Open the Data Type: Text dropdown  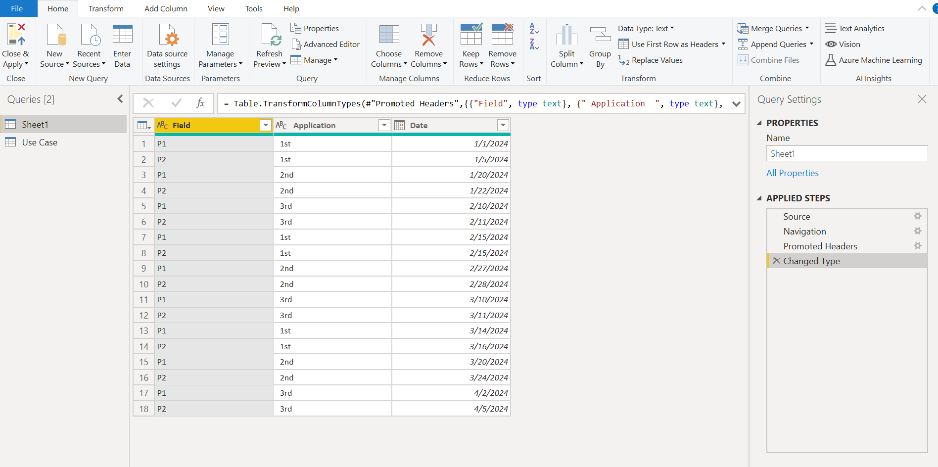point(646,28)
